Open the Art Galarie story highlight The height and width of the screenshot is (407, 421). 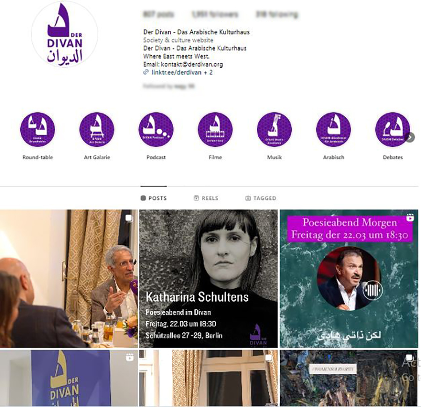(x=97, y=129)
